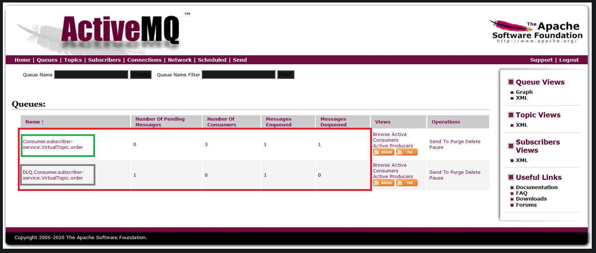View Active Producers of Consumer.subscriber-service queue

click(393, 146)
